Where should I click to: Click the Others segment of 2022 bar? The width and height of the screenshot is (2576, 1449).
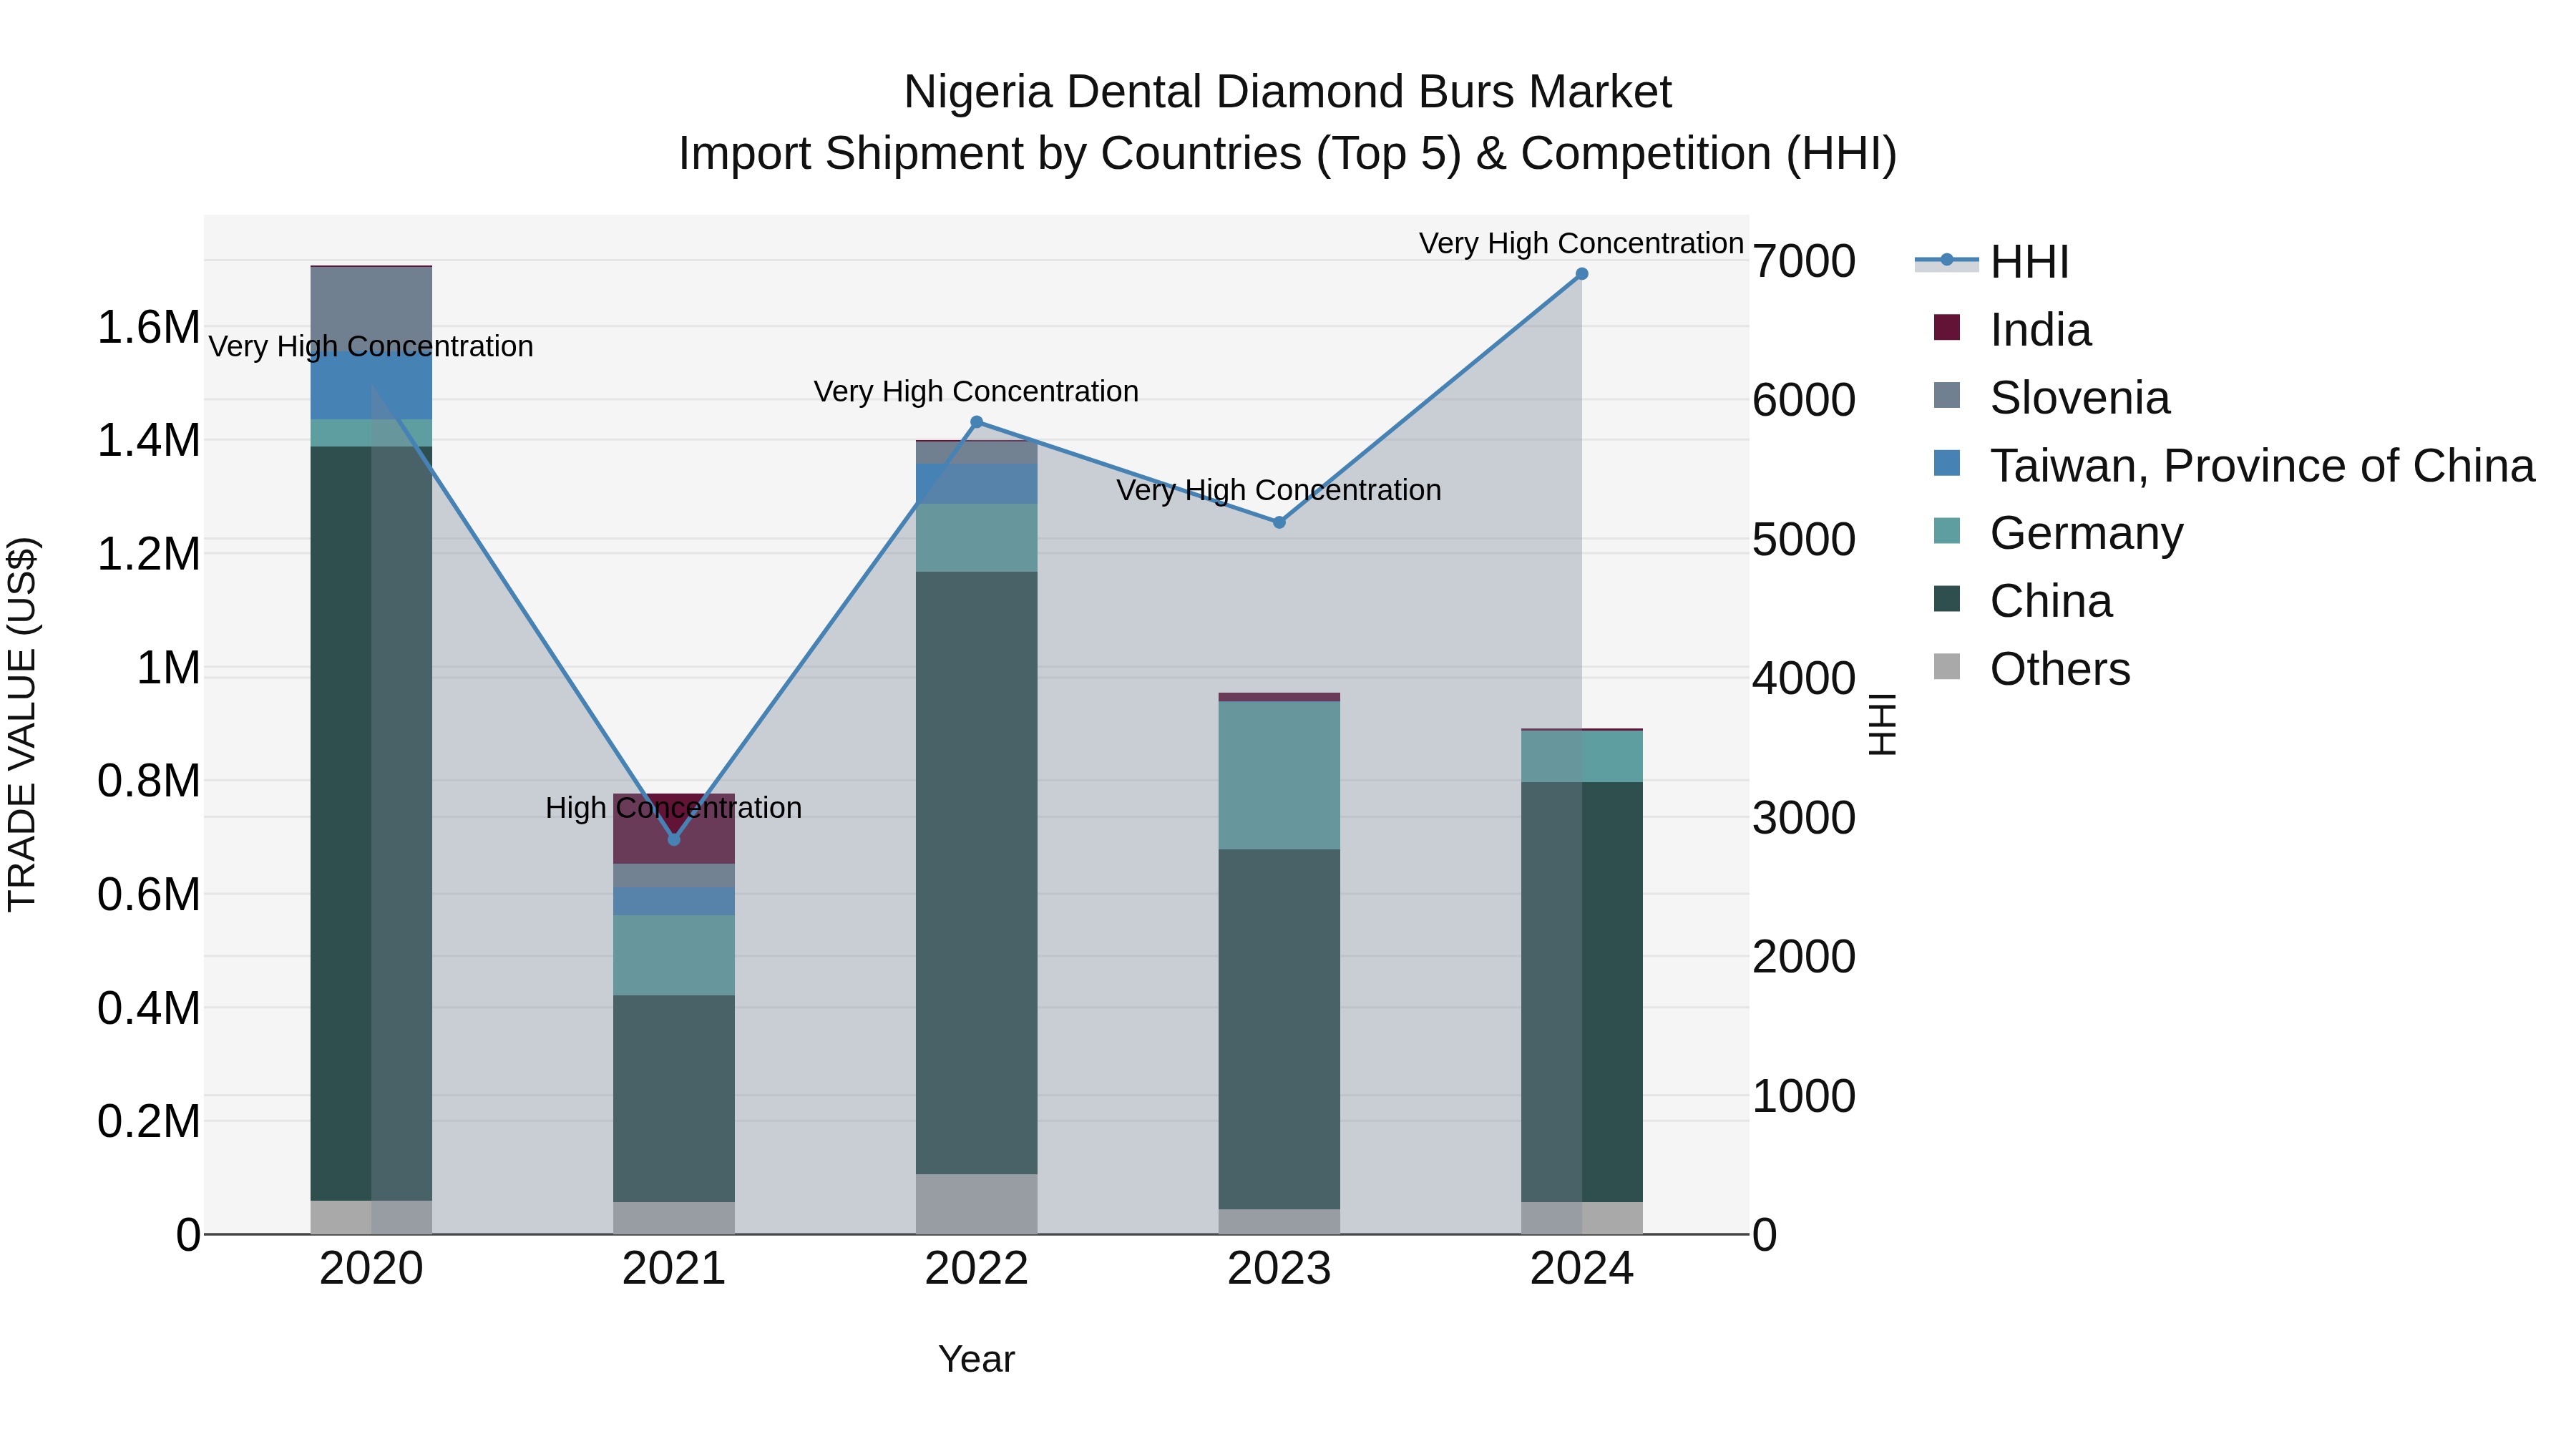point(977,1204)
